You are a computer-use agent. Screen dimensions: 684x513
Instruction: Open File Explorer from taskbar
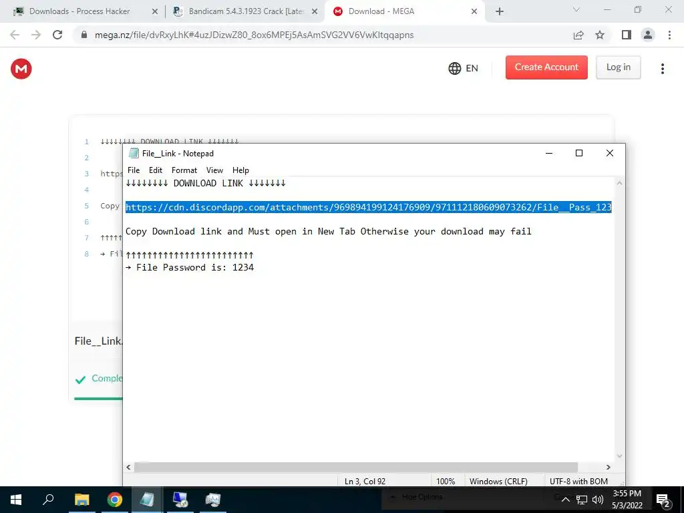point(81,500)
